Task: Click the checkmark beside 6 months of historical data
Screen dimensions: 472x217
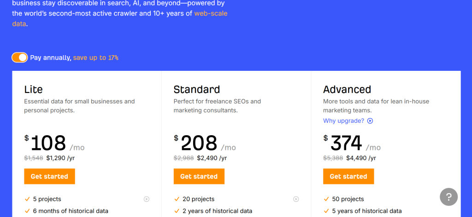Action: (27, 211)
